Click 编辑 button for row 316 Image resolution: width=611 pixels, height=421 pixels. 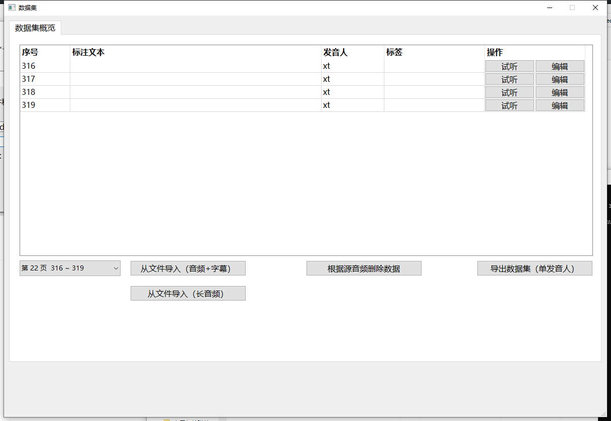coord(560,66)
